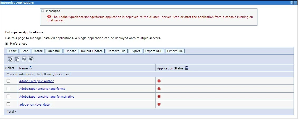Click the red cluster1 error message text

point(150,18)
